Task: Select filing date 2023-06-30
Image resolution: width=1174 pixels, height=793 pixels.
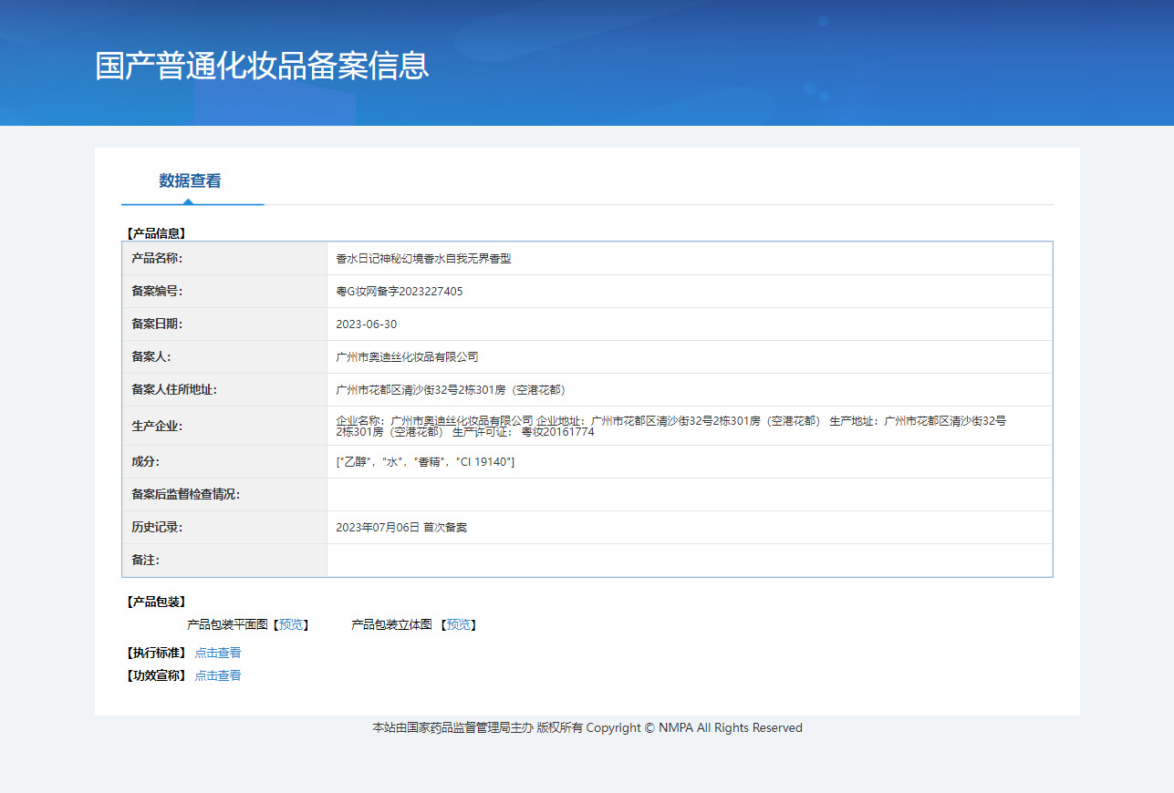Action: pyautogui.click(x=367, y=324)
